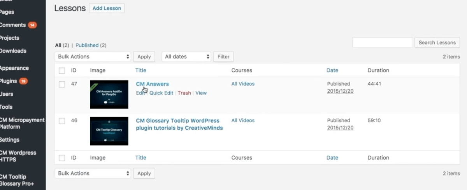Select the checkbox for lesson ID 47
The image size is (467, 190).
click(x=62, y=84)
